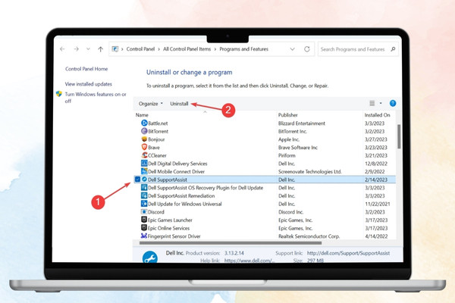Image resolution: width=455 pixels, height=303 pixels.
Task: Select the Brave program name
Action: (x=154, y=148)
